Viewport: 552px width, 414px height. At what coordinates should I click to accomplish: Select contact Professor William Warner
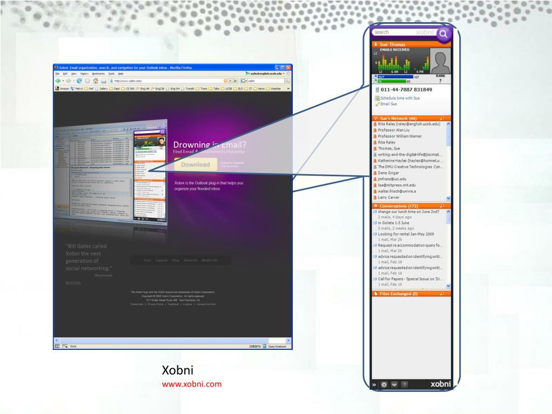[399, 136]
